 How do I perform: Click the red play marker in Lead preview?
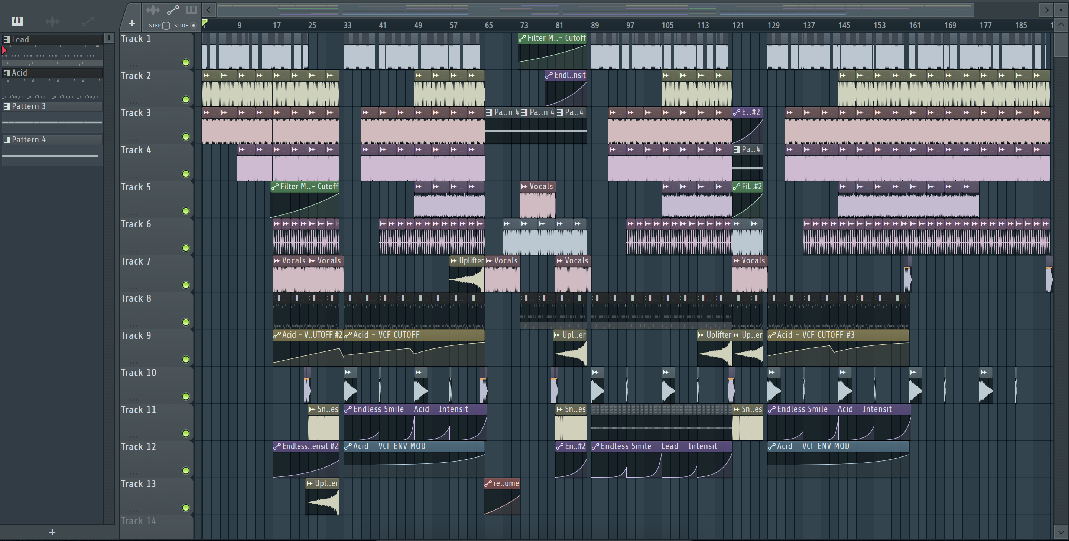point(4,50)
